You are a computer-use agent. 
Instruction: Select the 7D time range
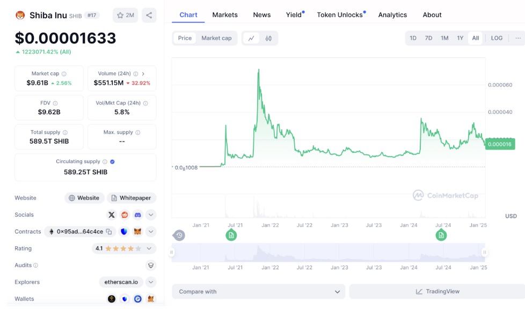[428, 38]
